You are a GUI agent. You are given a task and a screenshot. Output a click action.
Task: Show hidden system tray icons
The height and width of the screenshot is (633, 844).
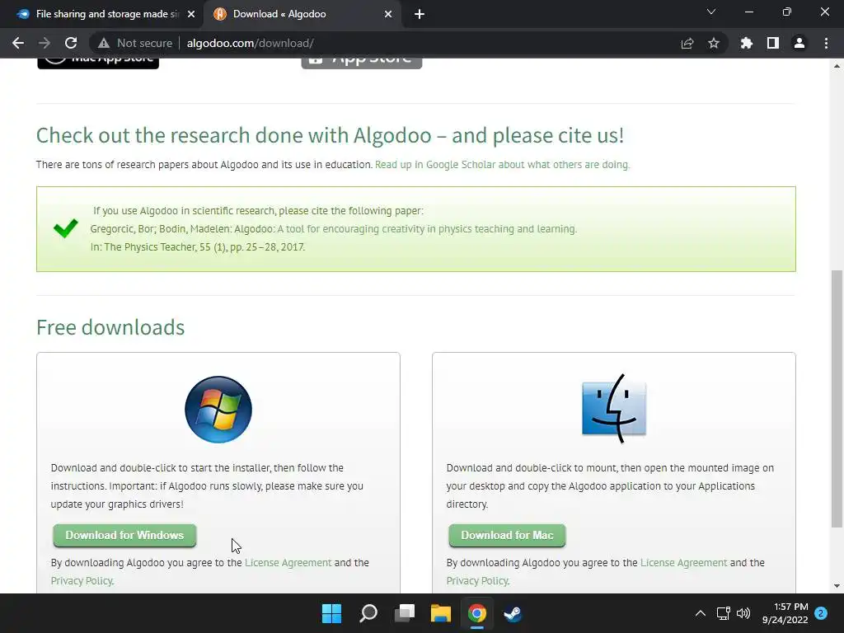(x=701, y=613)
